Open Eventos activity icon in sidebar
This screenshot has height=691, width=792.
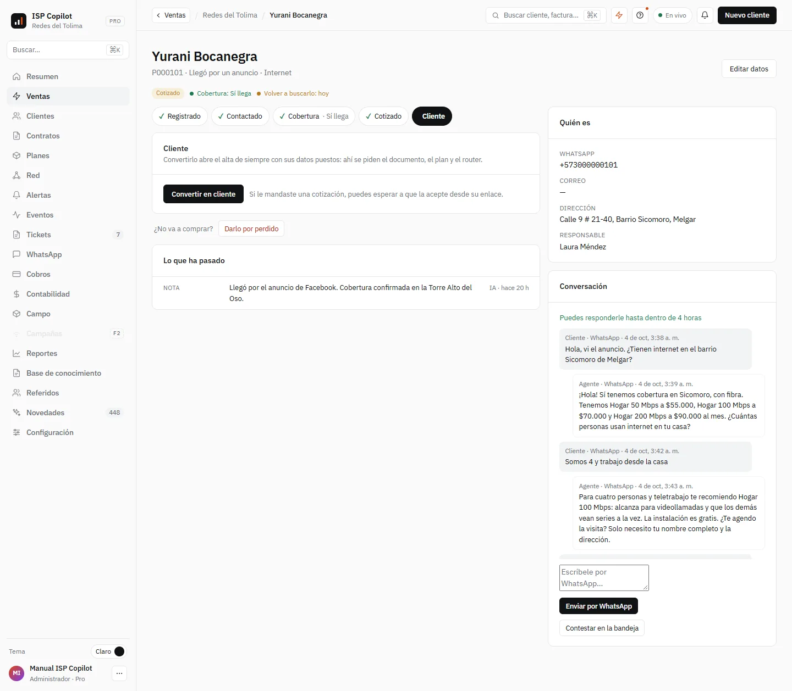point(16,215)
